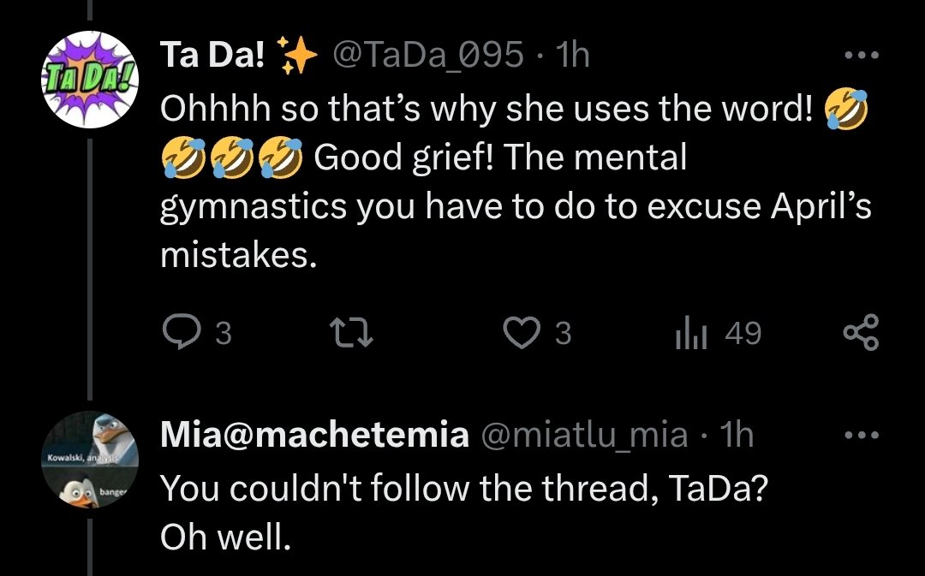This screenshot has height=576, width=925.
Task: Click the like count number 3
Action: click(564, 333)
